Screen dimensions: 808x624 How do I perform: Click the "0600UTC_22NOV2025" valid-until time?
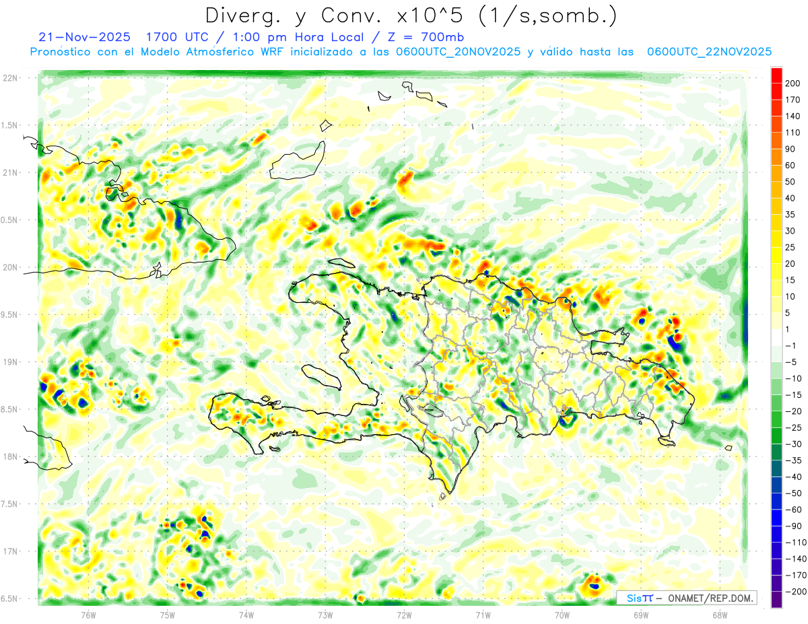point(709,51)
